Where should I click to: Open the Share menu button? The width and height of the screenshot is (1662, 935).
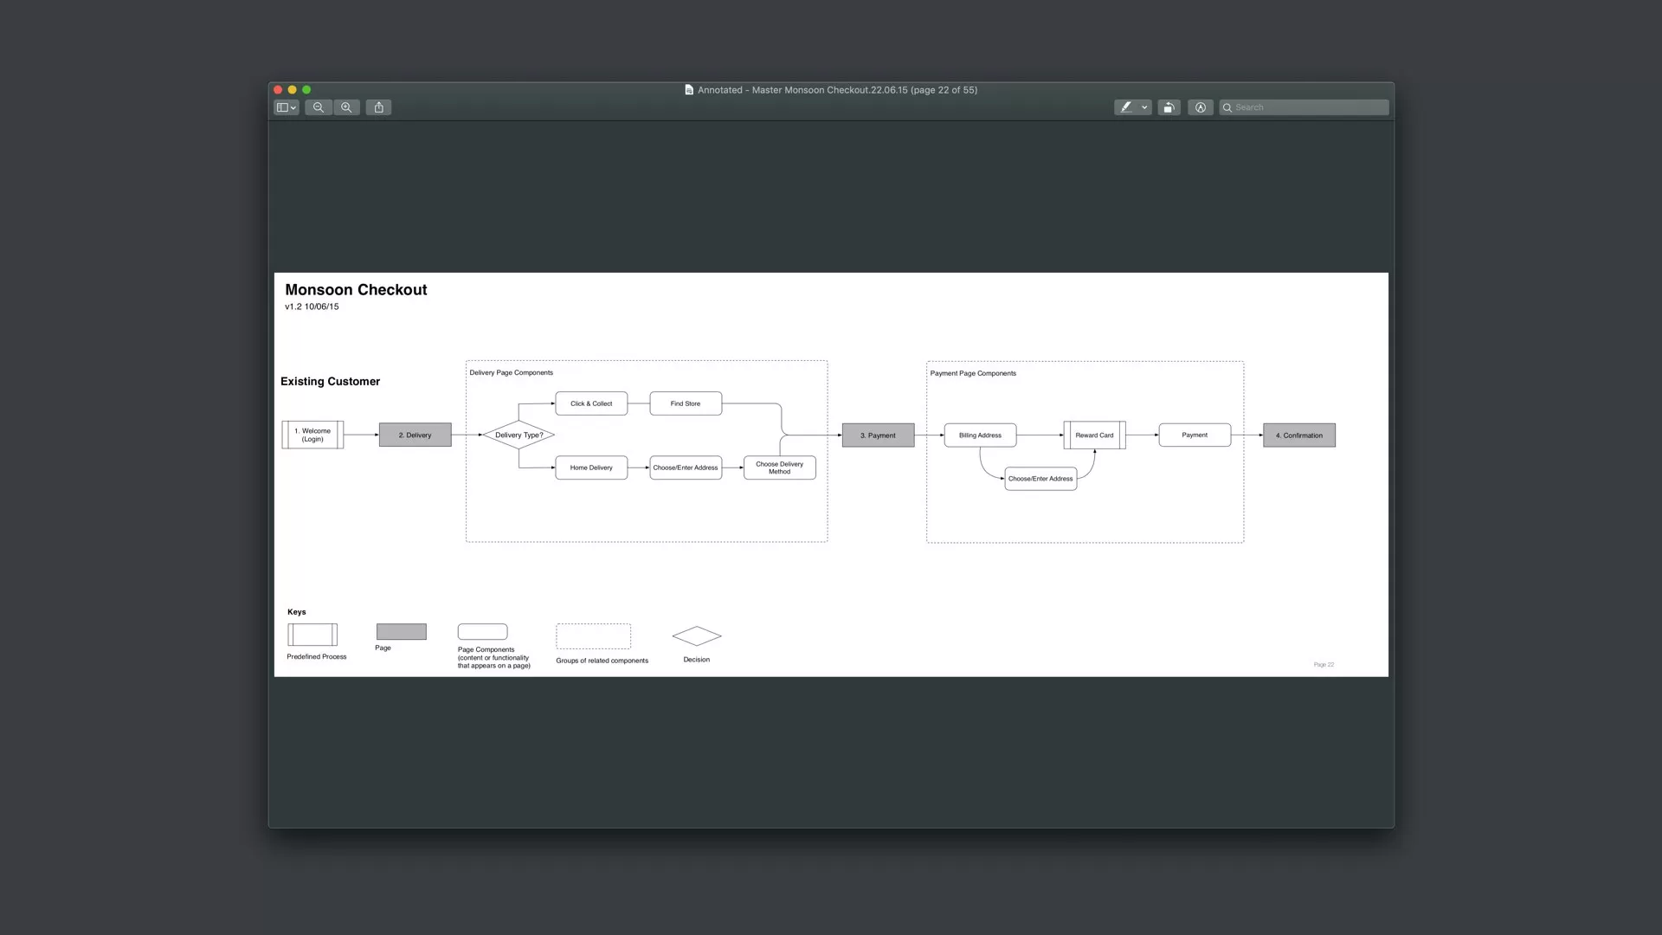[378, 107]
